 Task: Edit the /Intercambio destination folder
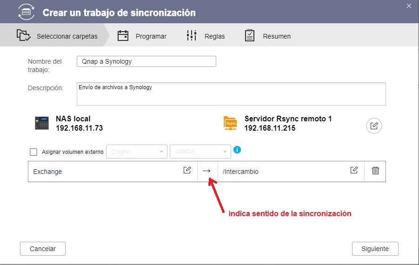point(354,170)
